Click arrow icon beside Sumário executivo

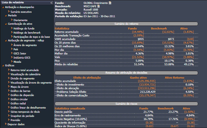9,12
